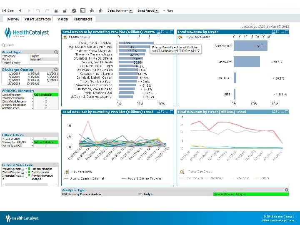Search within the Analysis Type list box
The image size is (300, 225).
click(x=286, y=190)
